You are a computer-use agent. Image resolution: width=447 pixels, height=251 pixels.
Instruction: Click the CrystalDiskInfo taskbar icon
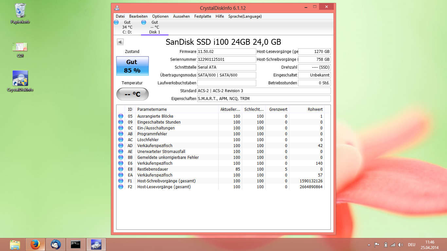point(96,244)
